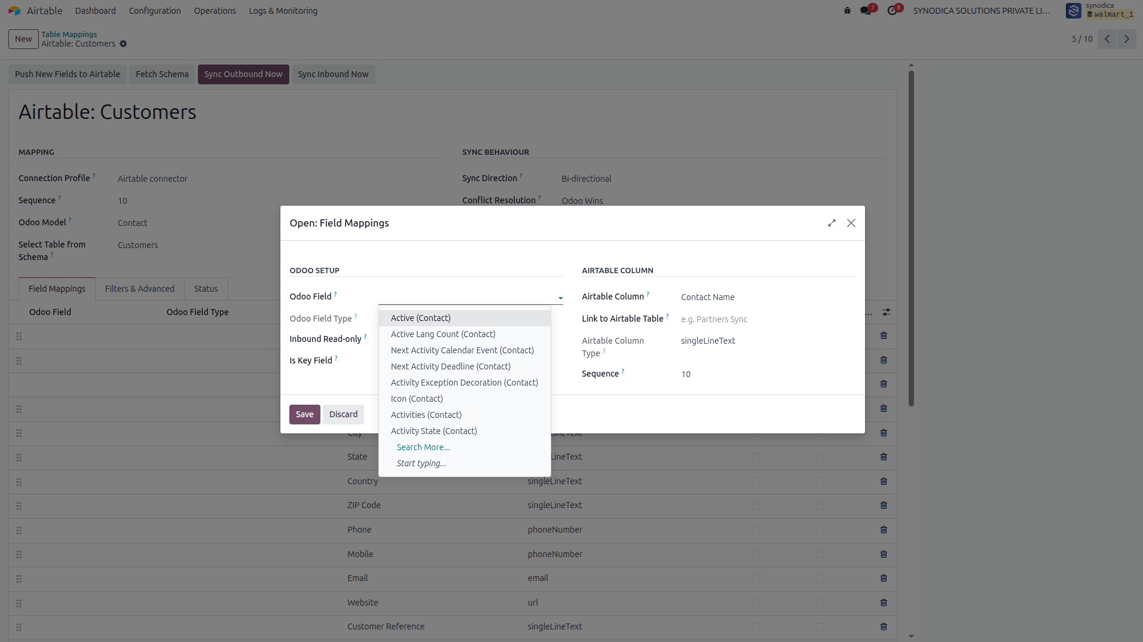The height and width of the screenshot is (642, 1143).
Task: Go to next record with right arrow
Action: pos(1127,39)
